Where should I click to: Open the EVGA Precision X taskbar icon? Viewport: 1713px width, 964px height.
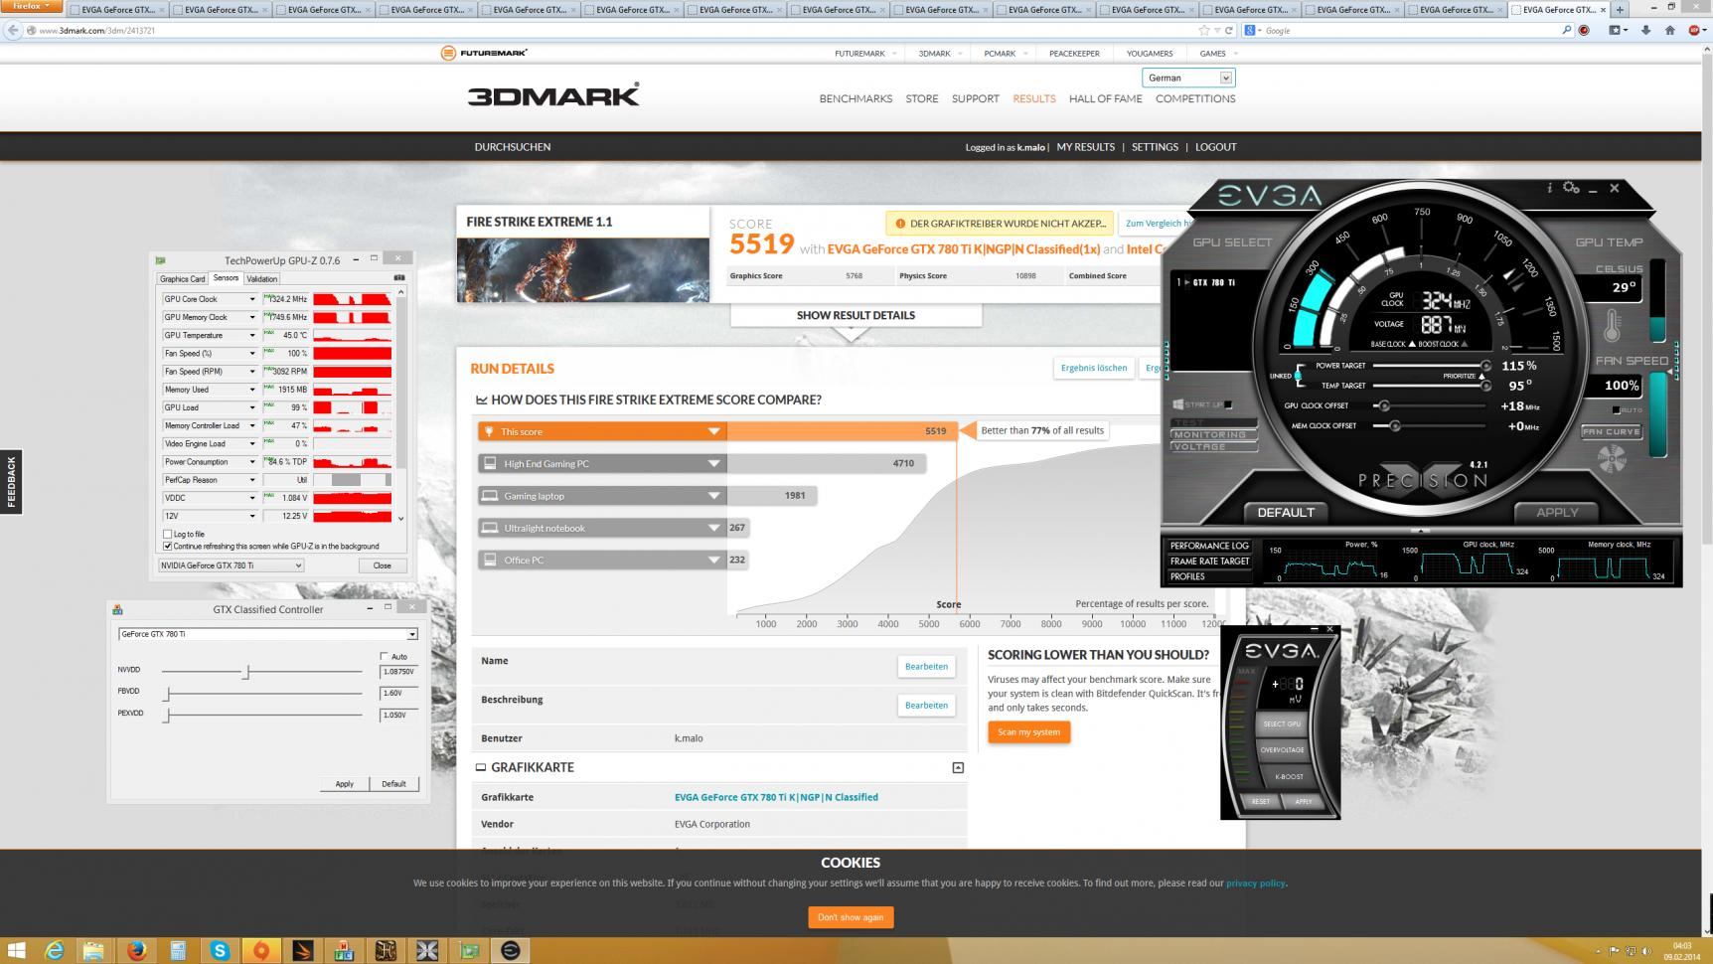427,951
